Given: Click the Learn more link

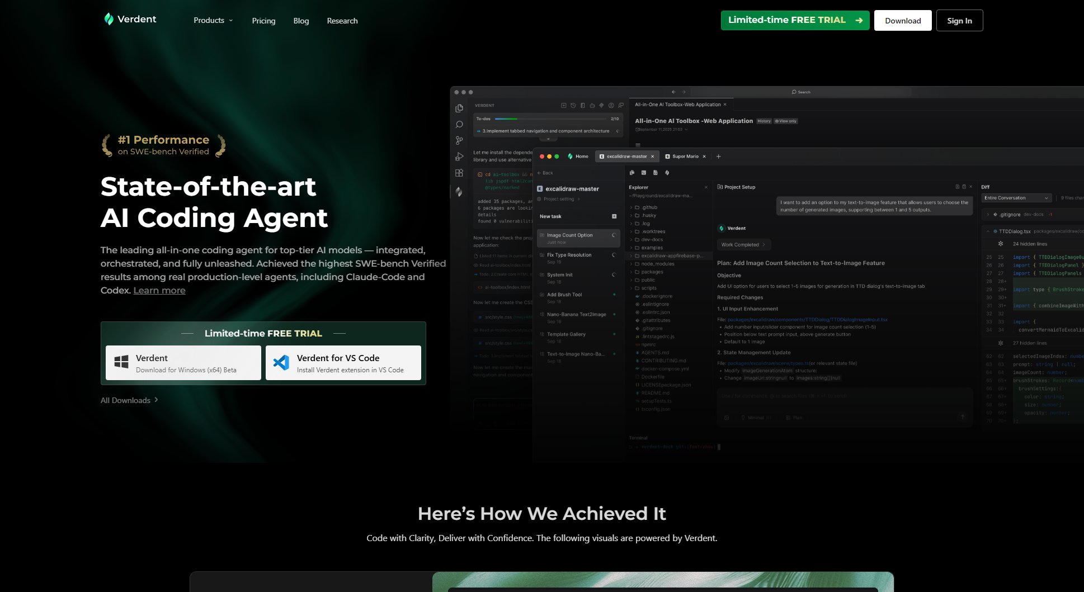Looking at the screenshot, I should click(x=159, y=290).
